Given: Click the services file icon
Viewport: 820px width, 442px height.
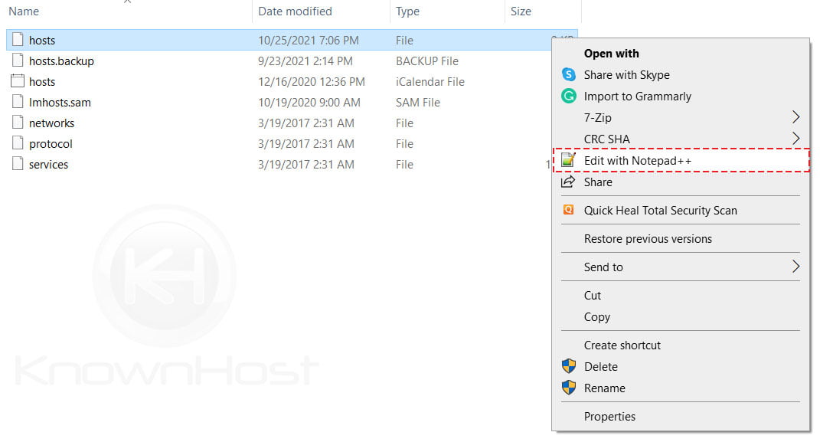Looking at the screenshot, I should (17, 164).
